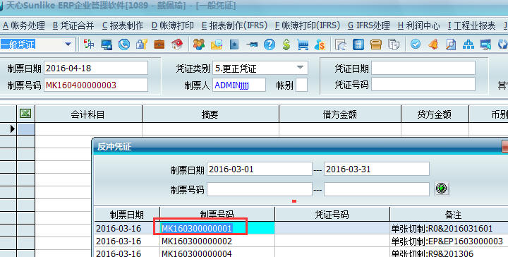Open the F 帐簿打印(IFRS) menu
The image size is (508, 257).
tap(308, 25)
